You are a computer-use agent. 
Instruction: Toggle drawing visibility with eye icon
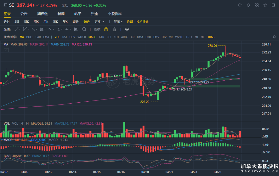pos(127,29)
